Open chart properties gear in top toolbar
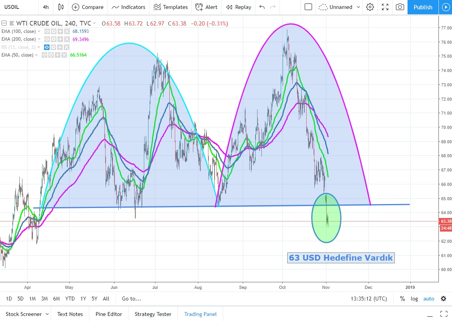Viewport: 452px width, 321px height. click(x=370, y=7)
